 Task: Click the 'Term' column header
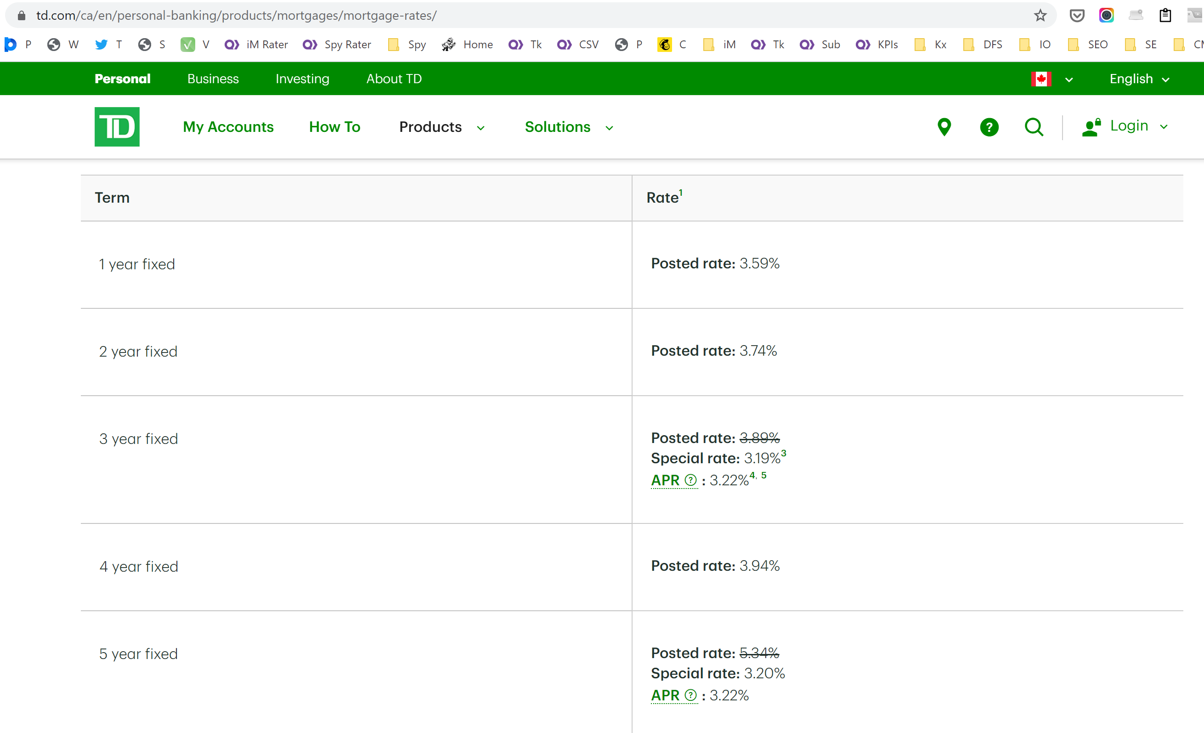(x=112, y=198)
